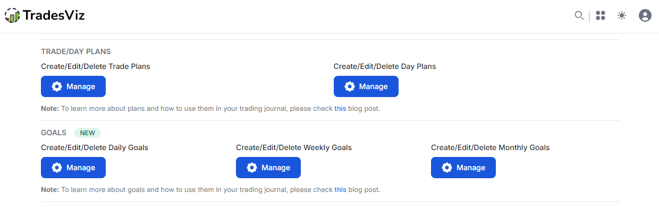The height and width of the screenshot is (210, 659).
Task: Manage Monthly Goals
Action: [x=463, y=168]
